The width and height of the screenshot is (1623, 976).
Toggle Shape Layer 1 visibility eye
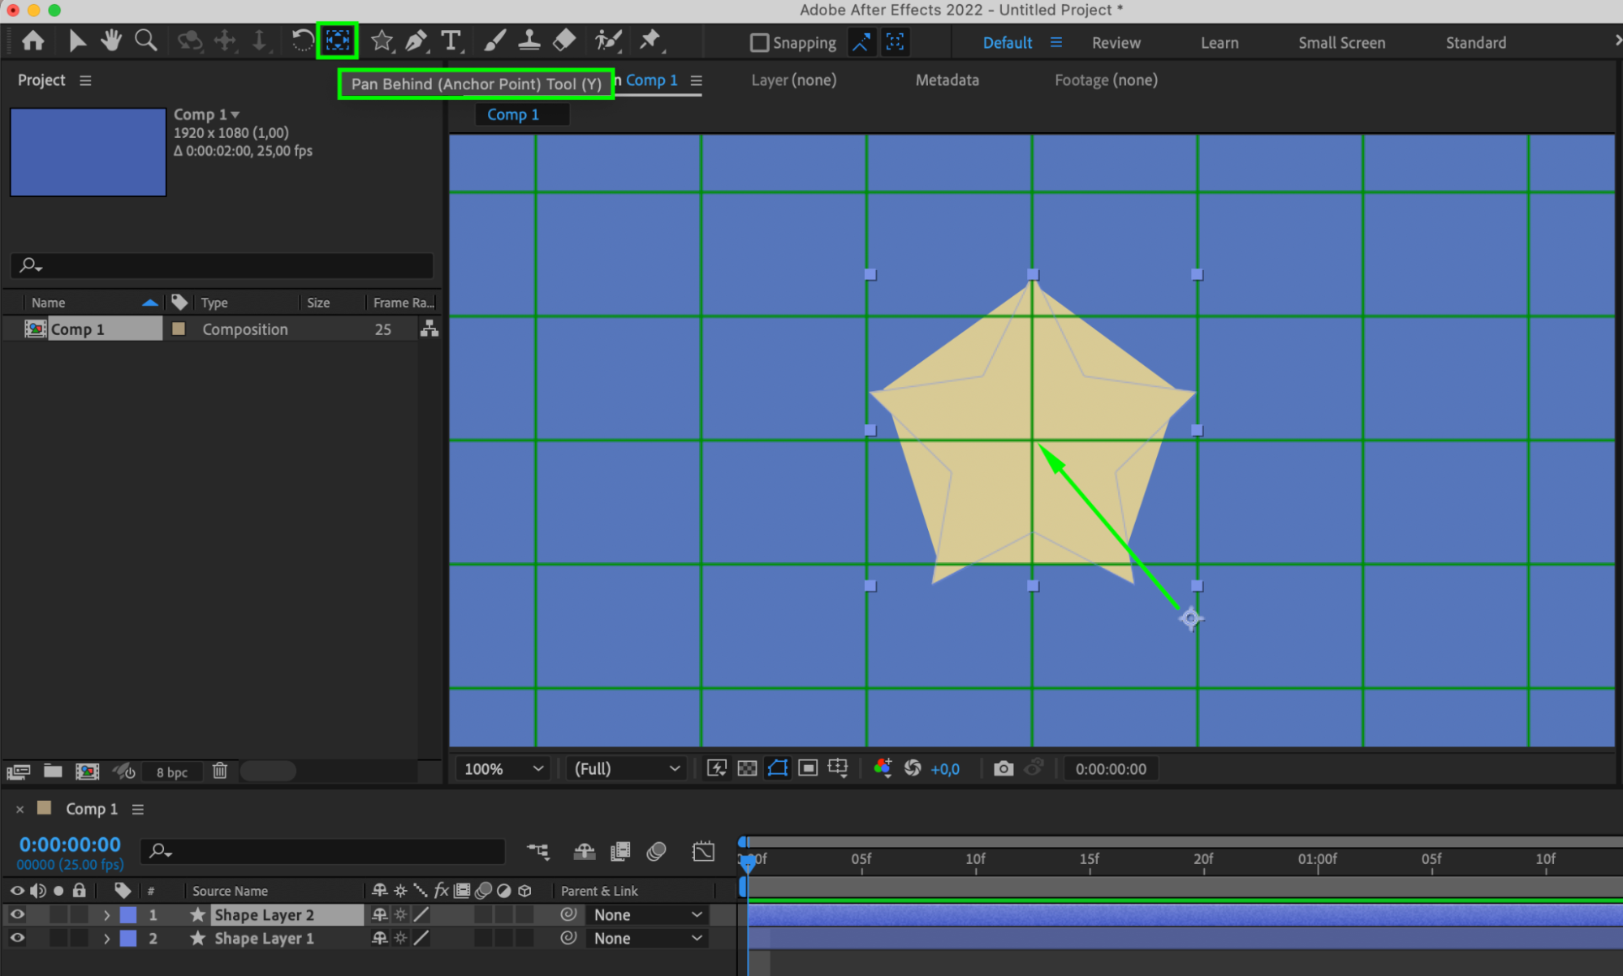pos(17,938)
